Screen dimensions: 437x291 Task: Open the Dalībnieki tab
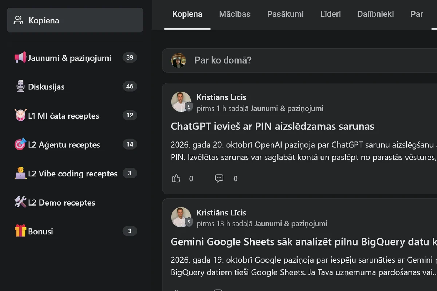(x=375, y=15)
